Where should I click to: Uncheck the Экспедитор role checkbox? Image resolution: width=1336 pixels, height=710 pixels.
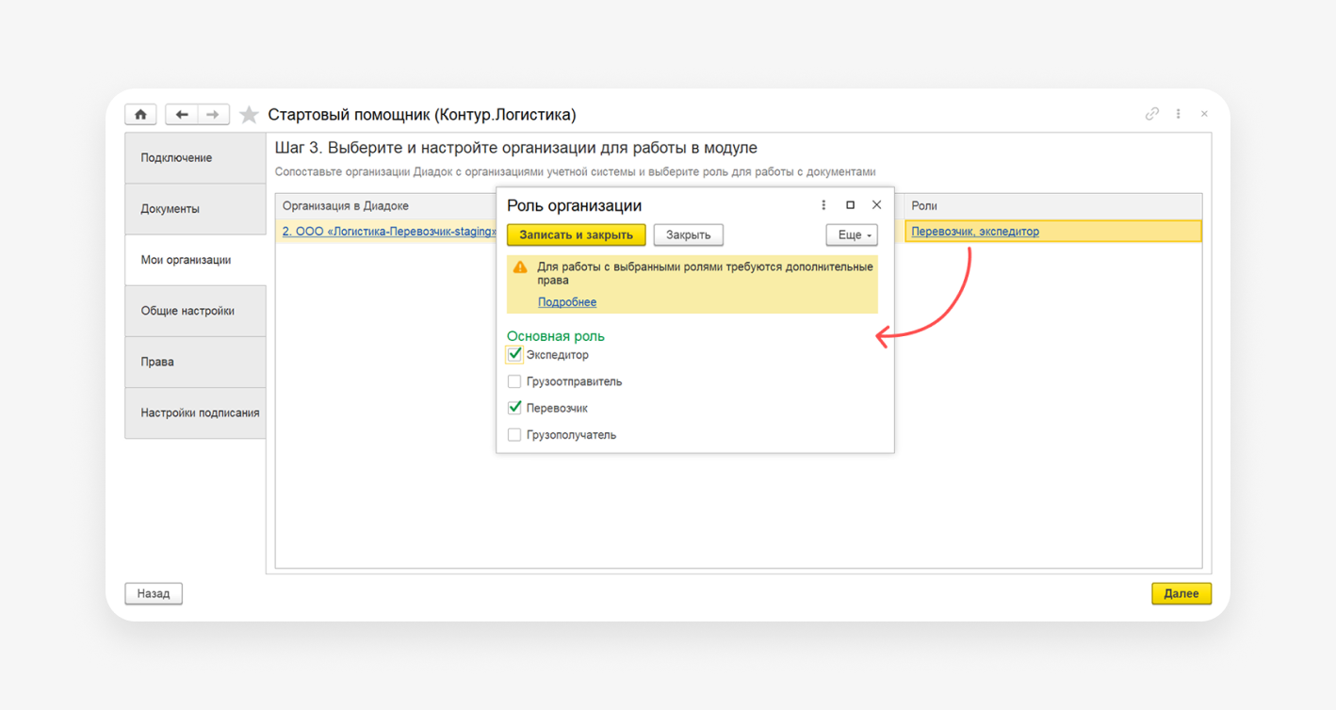(514, 355)
